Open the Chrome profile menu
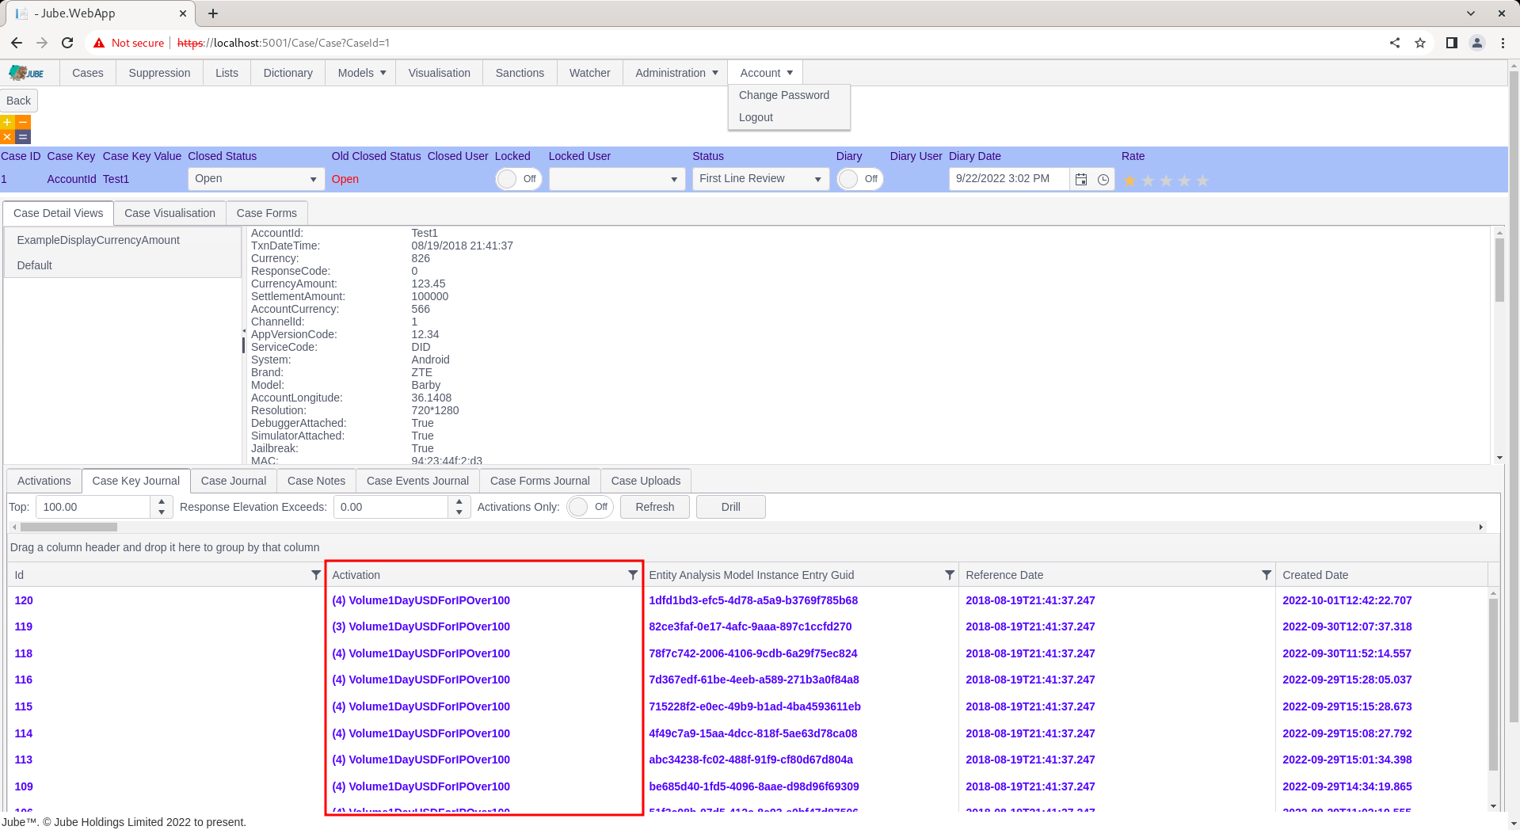Image resolution: width=1520 pixels, height=830 pixels. coord(1476,43)
